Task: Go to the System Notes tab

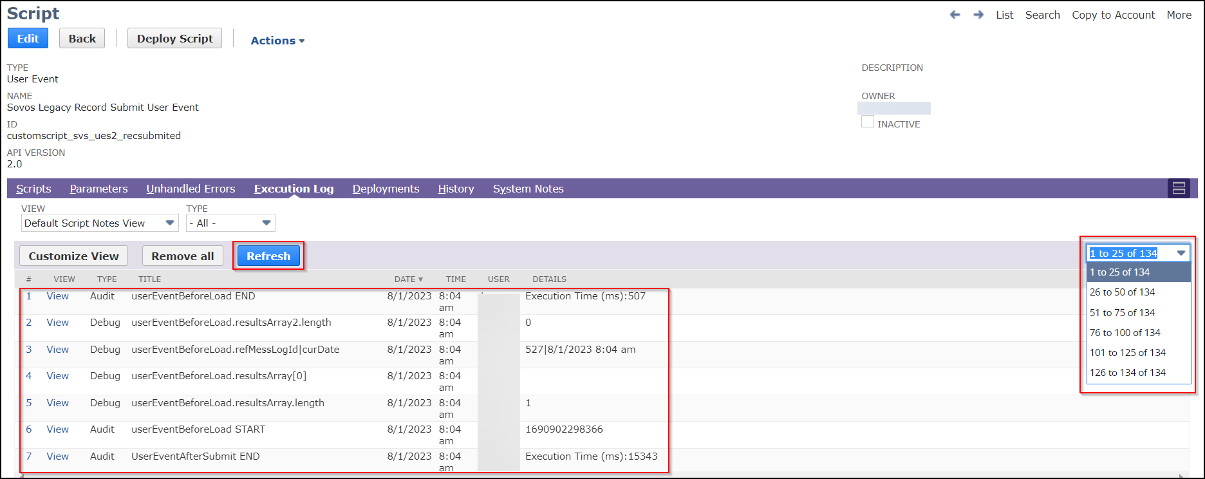Action: (x=528, y=189)
